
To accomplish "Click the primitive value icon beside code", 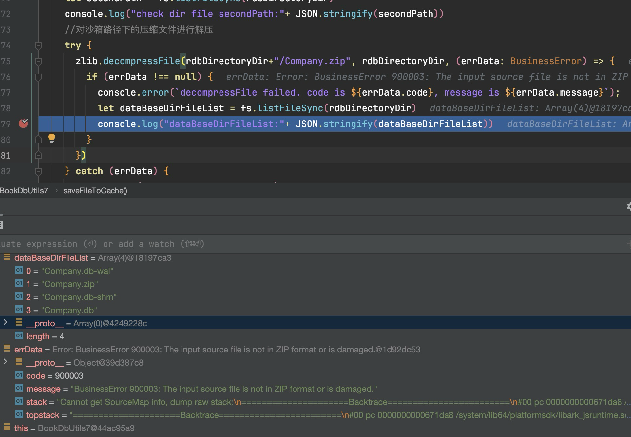I will [19, 375].
